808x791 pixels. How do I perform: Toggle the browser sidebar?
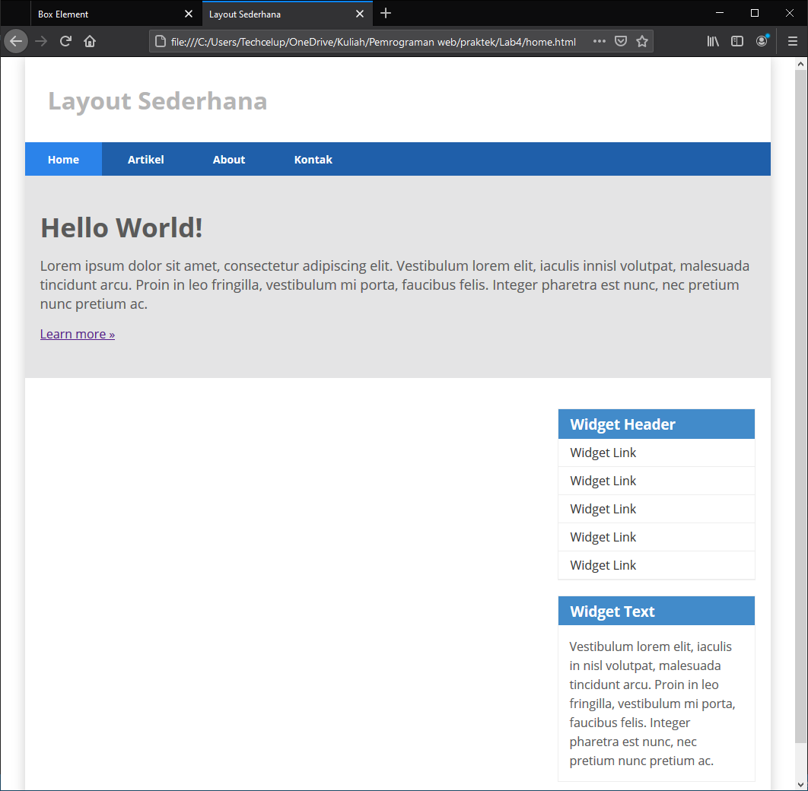737,41
